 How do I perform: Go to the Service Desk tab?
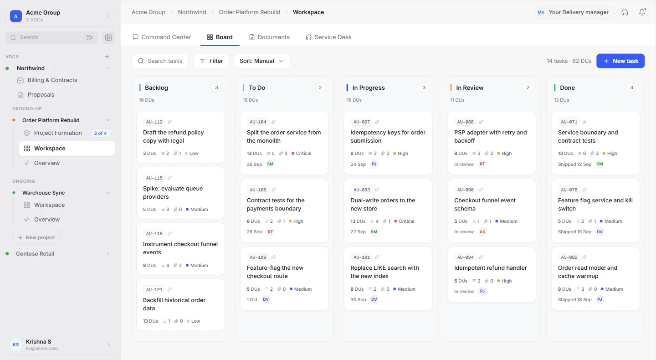click(x=328, y=37)
